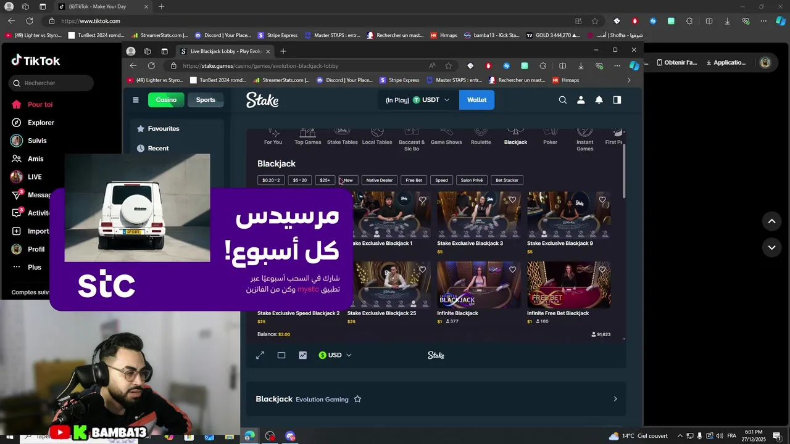Click the Wallet button

pyautogui.click(x=476, y=100)
